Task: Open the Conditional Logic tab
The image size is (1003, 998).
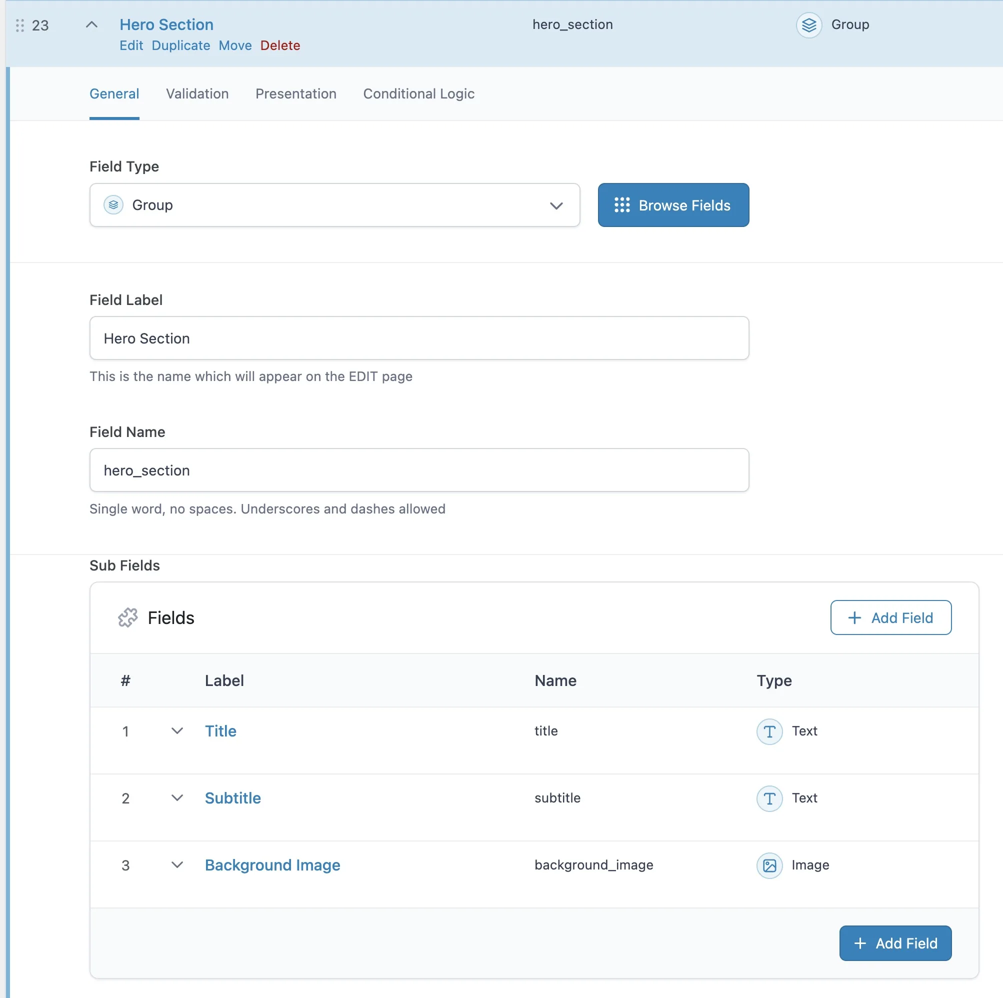Action: (419, 94)
